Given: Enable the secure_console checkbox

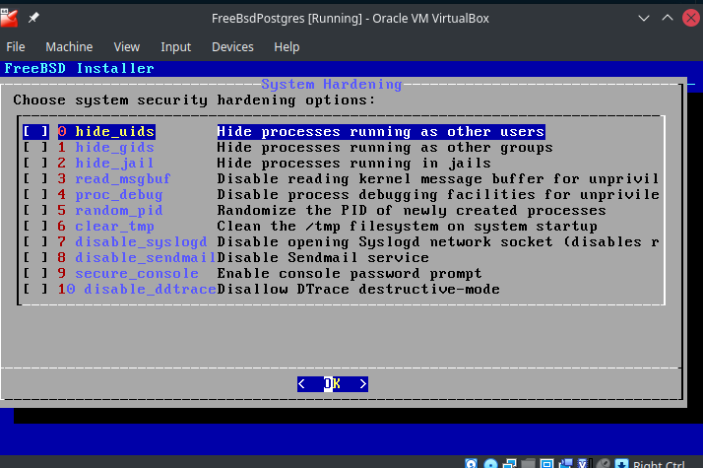Looking at the screenshot, I should pos(35,273).
